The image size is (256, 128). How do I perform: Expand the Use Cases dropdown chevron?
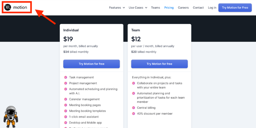146,8
